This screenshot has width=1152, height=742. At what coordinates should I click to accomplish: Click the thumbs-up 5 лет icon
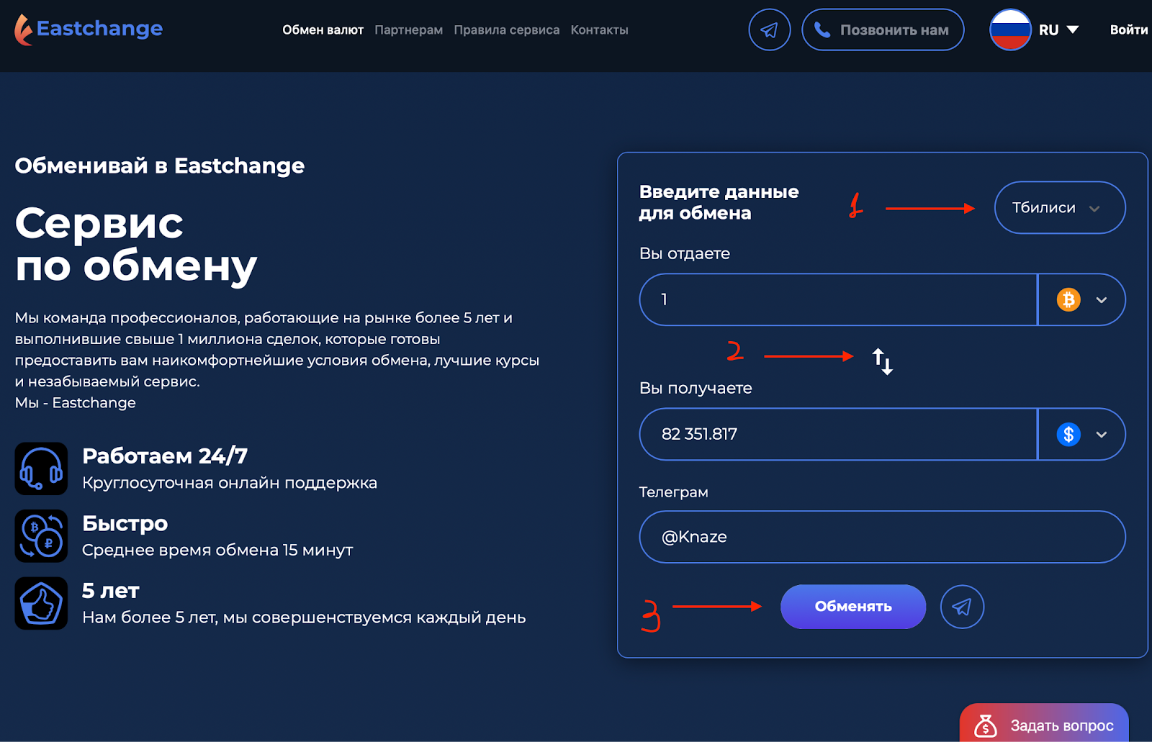[x=41, y=603]
